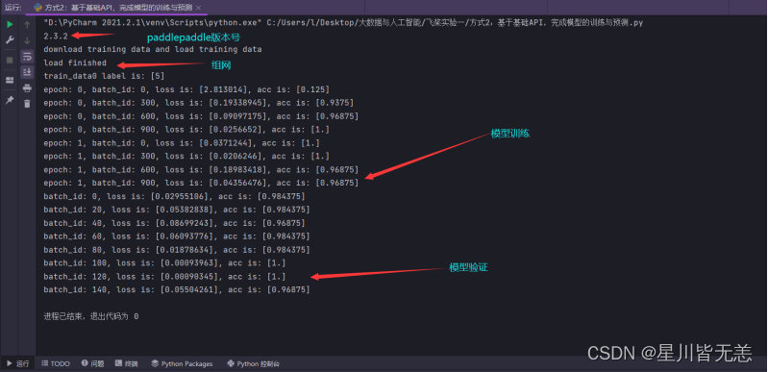The width and height of the screenshot is (768, 372).
Task: Click the 'load finished' output line
Action: pyautogui.click(x=74, y=62)
